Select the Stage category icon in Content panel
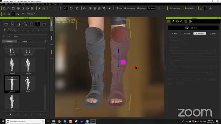221x124 pixels. click(31, 24)
